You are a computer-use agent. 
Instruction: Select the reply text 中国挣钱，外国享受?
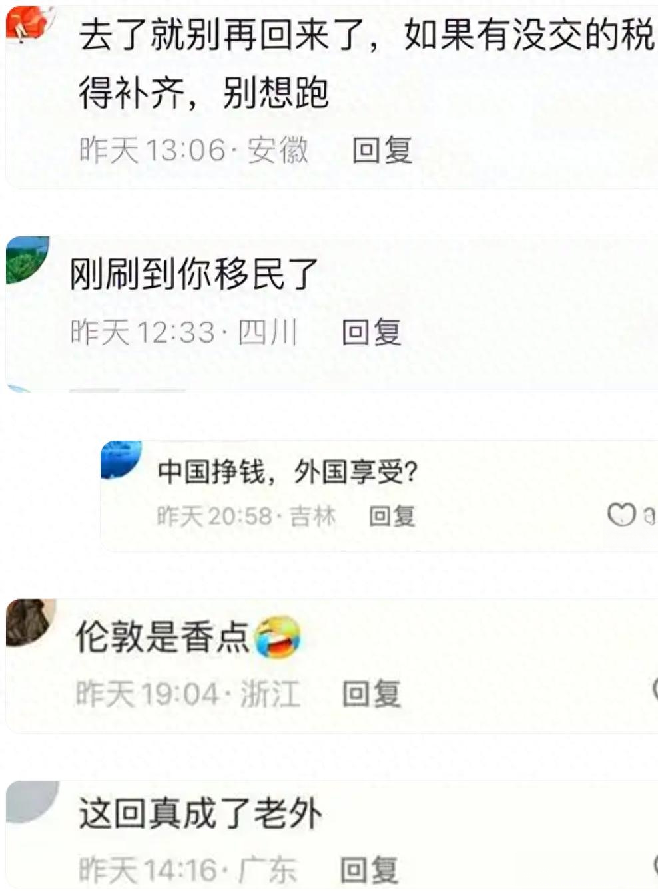288,472
